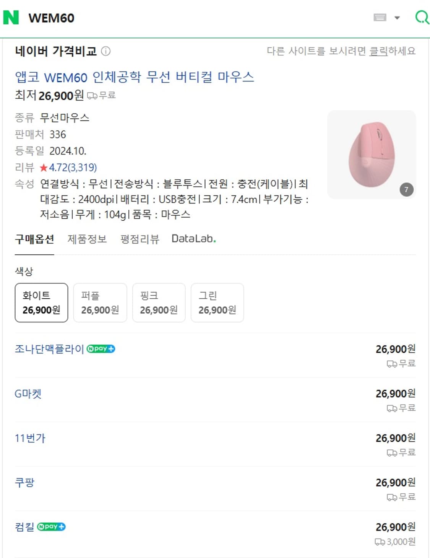Open the on-screen keyboard icon
Viewport: 430px width, 558px height.
tap(379, 18)
